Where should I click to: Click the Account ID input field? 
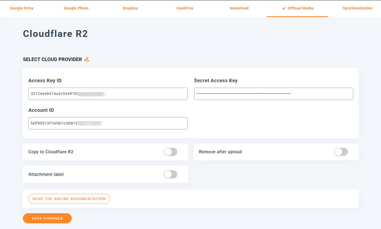[108, 123]
